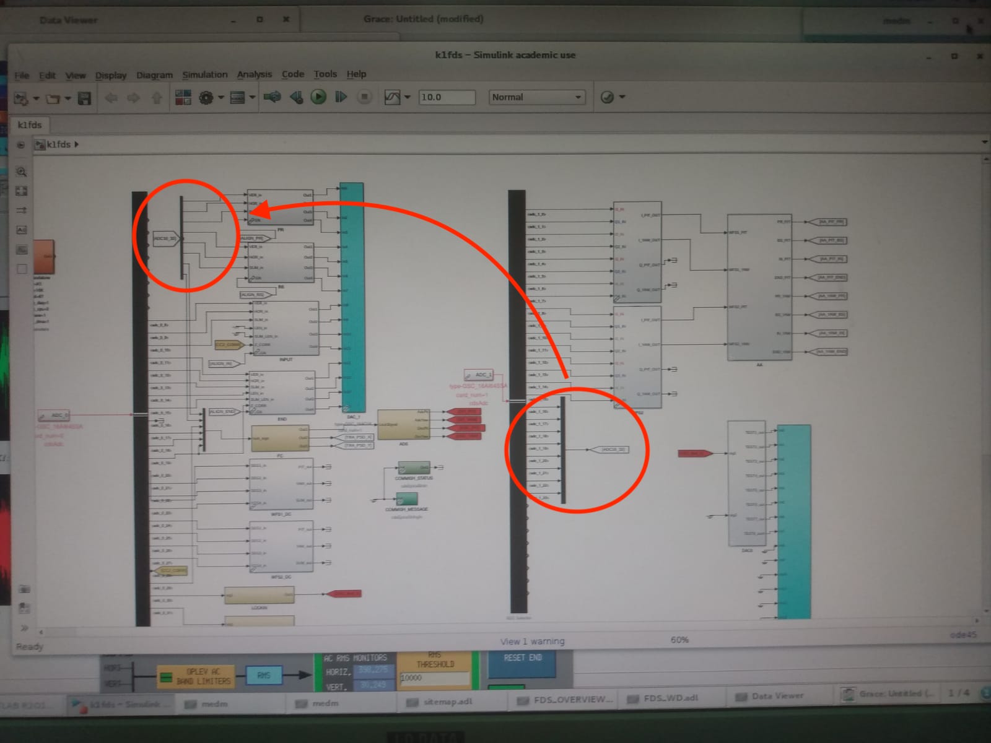Screen dimensions: 991x743
Task: Expand palette with double chevron
Action: click(x=25, y=628)
